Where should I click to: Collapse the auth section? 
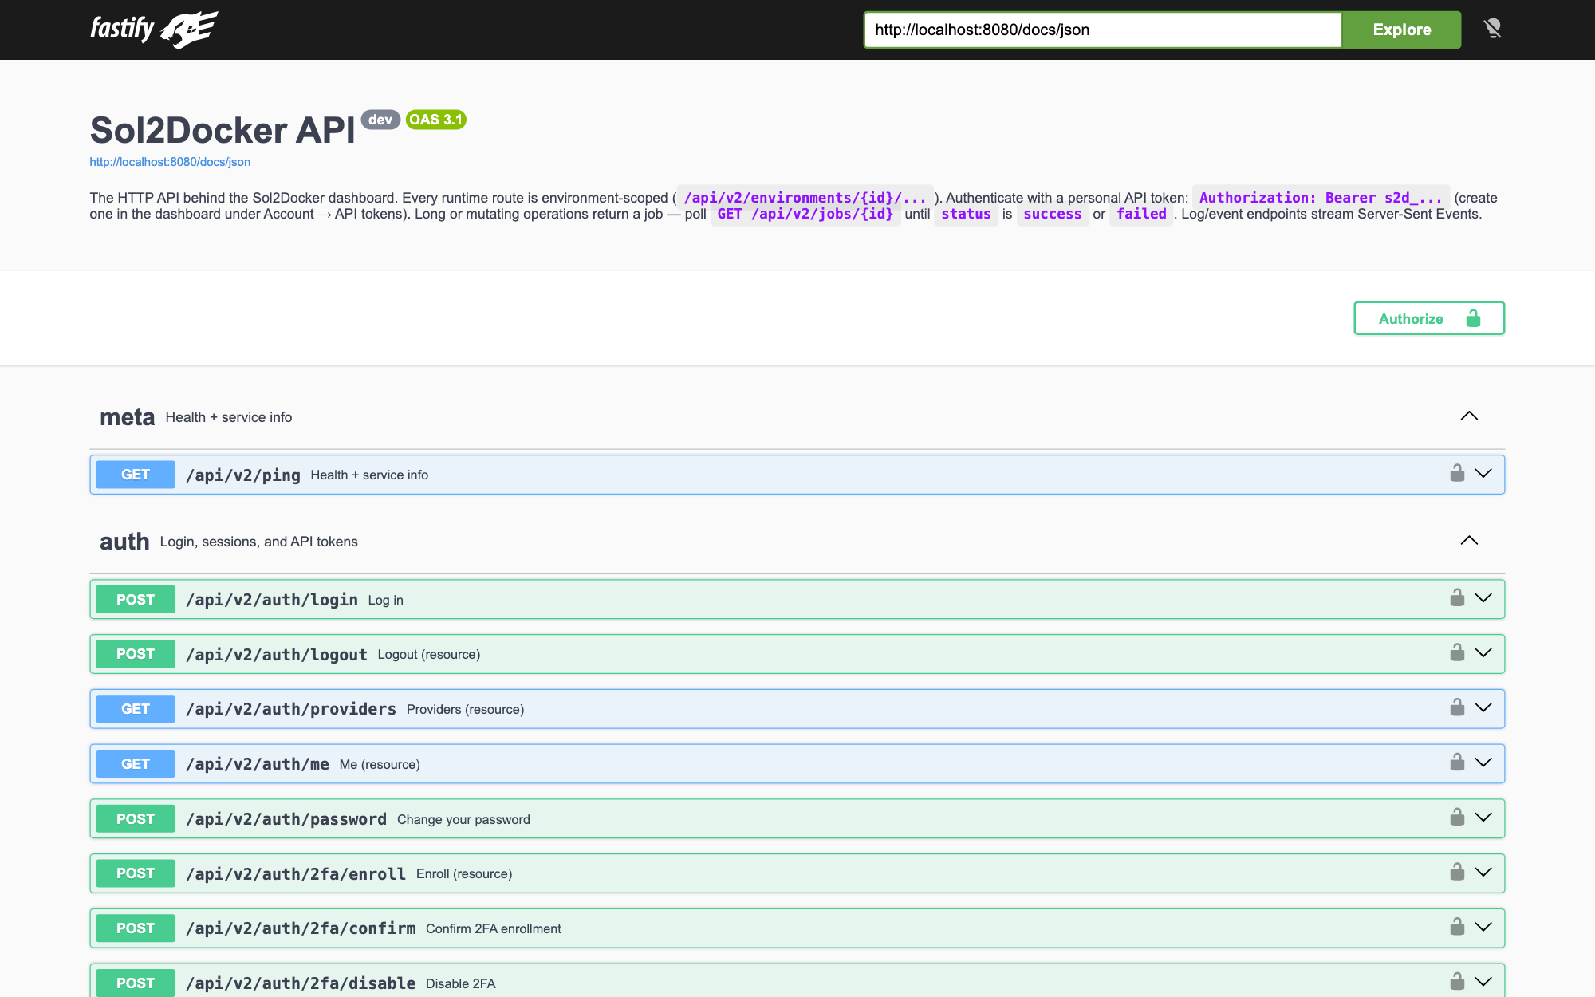point(1469,540)
